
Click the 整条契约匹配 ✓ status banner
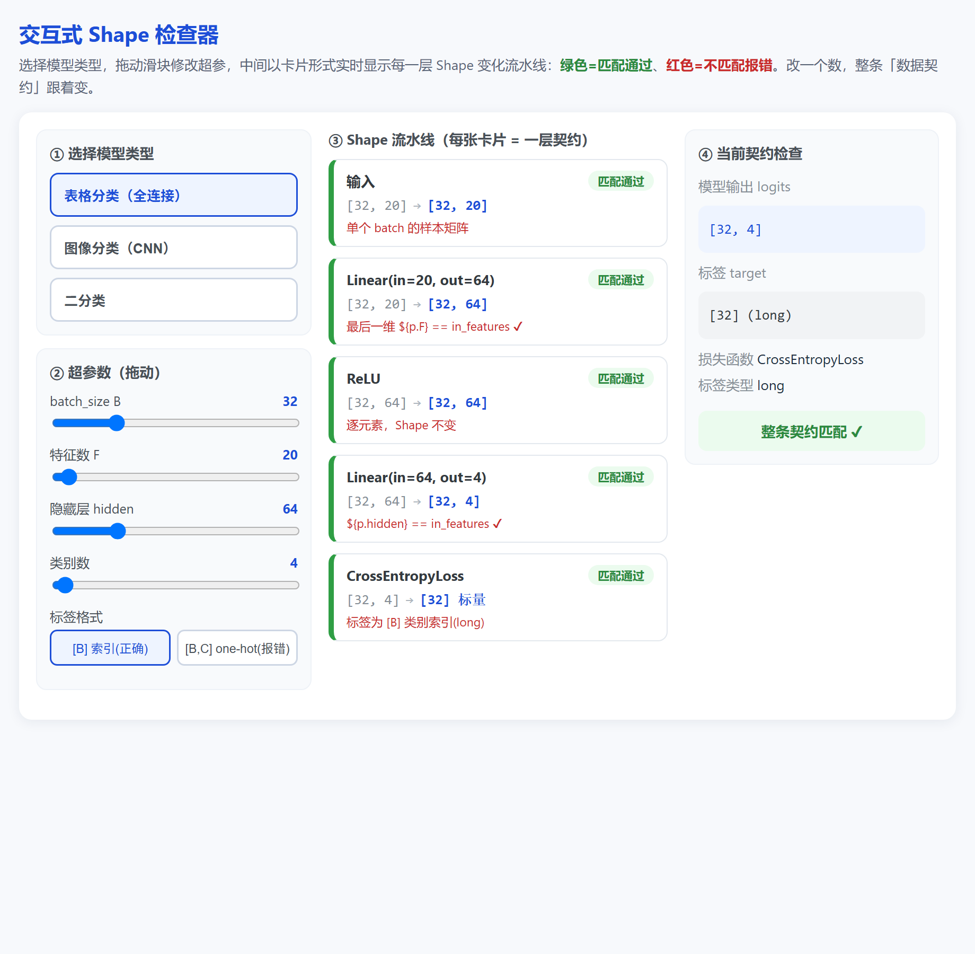tap(812, 431)
